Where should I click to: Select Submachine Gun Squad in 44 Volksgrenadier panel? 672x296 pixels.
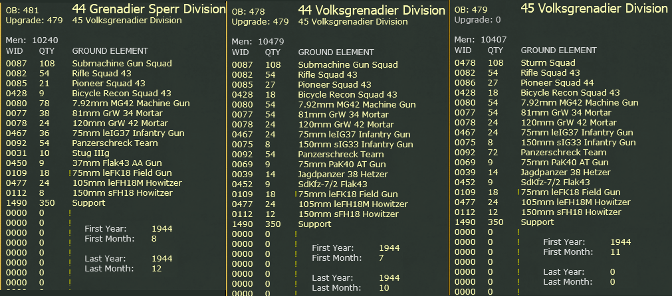(348, 65)
